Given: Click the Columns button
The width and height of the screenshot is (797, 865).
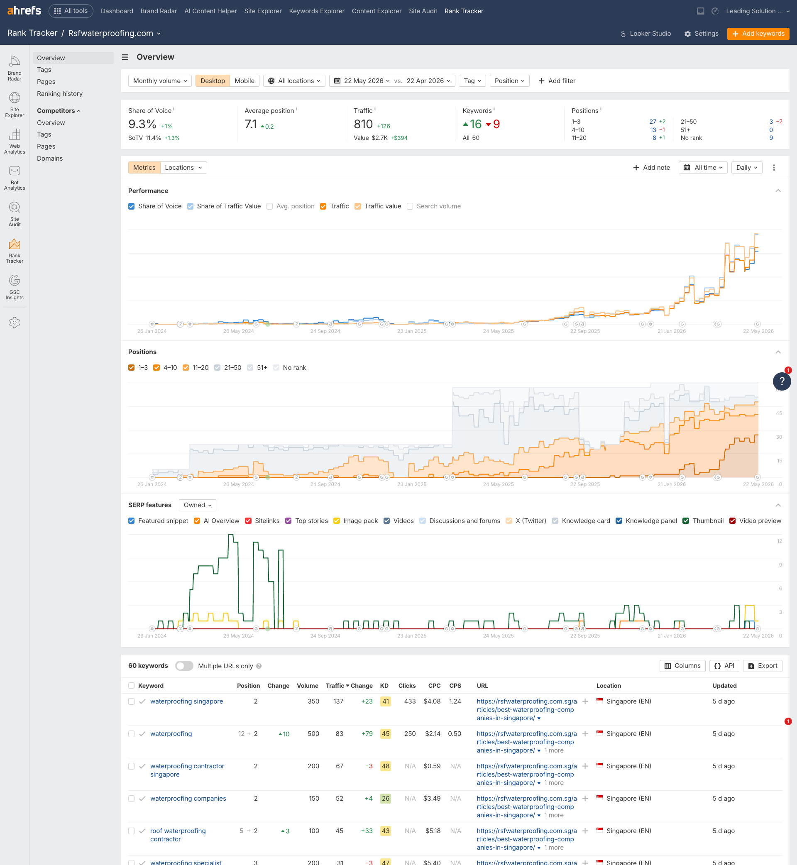Looking at the screenshot, I should tap(682, 666).
